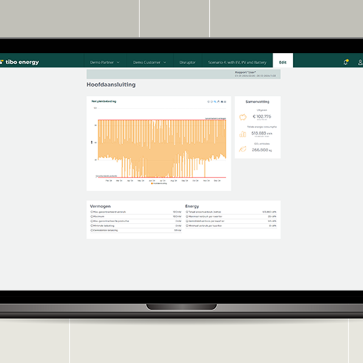Toggle the Hoofdaansluiting legend series

pyautogui.click(x=159, y=184)
